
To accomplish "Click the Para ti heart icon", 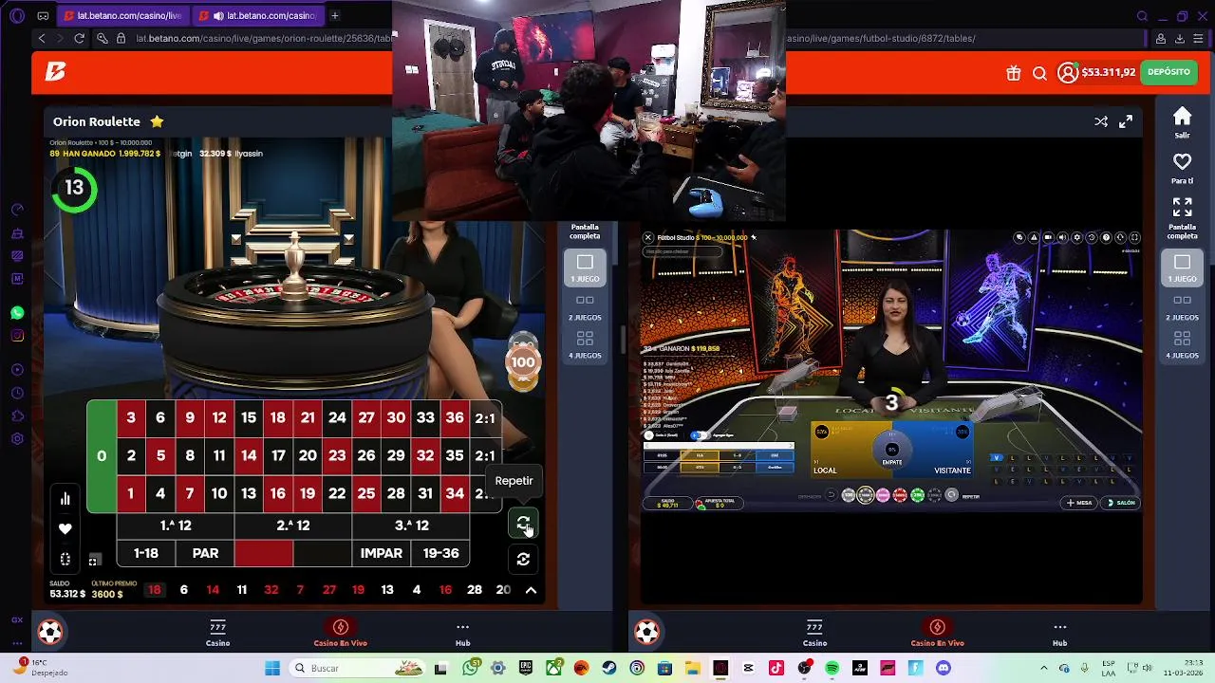I will pos(1182,162).
